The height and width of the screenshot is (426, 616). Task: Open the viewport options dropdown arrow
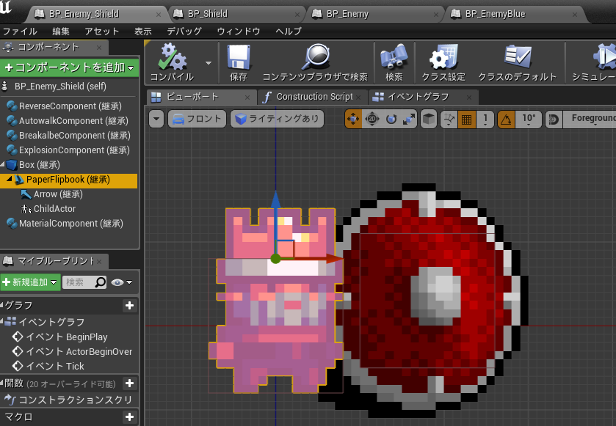(x=156, y=119)
